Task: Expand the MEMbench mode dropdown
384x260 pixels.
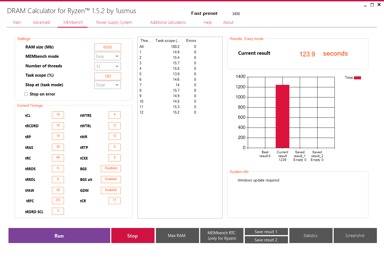Action: coord(108,56)
